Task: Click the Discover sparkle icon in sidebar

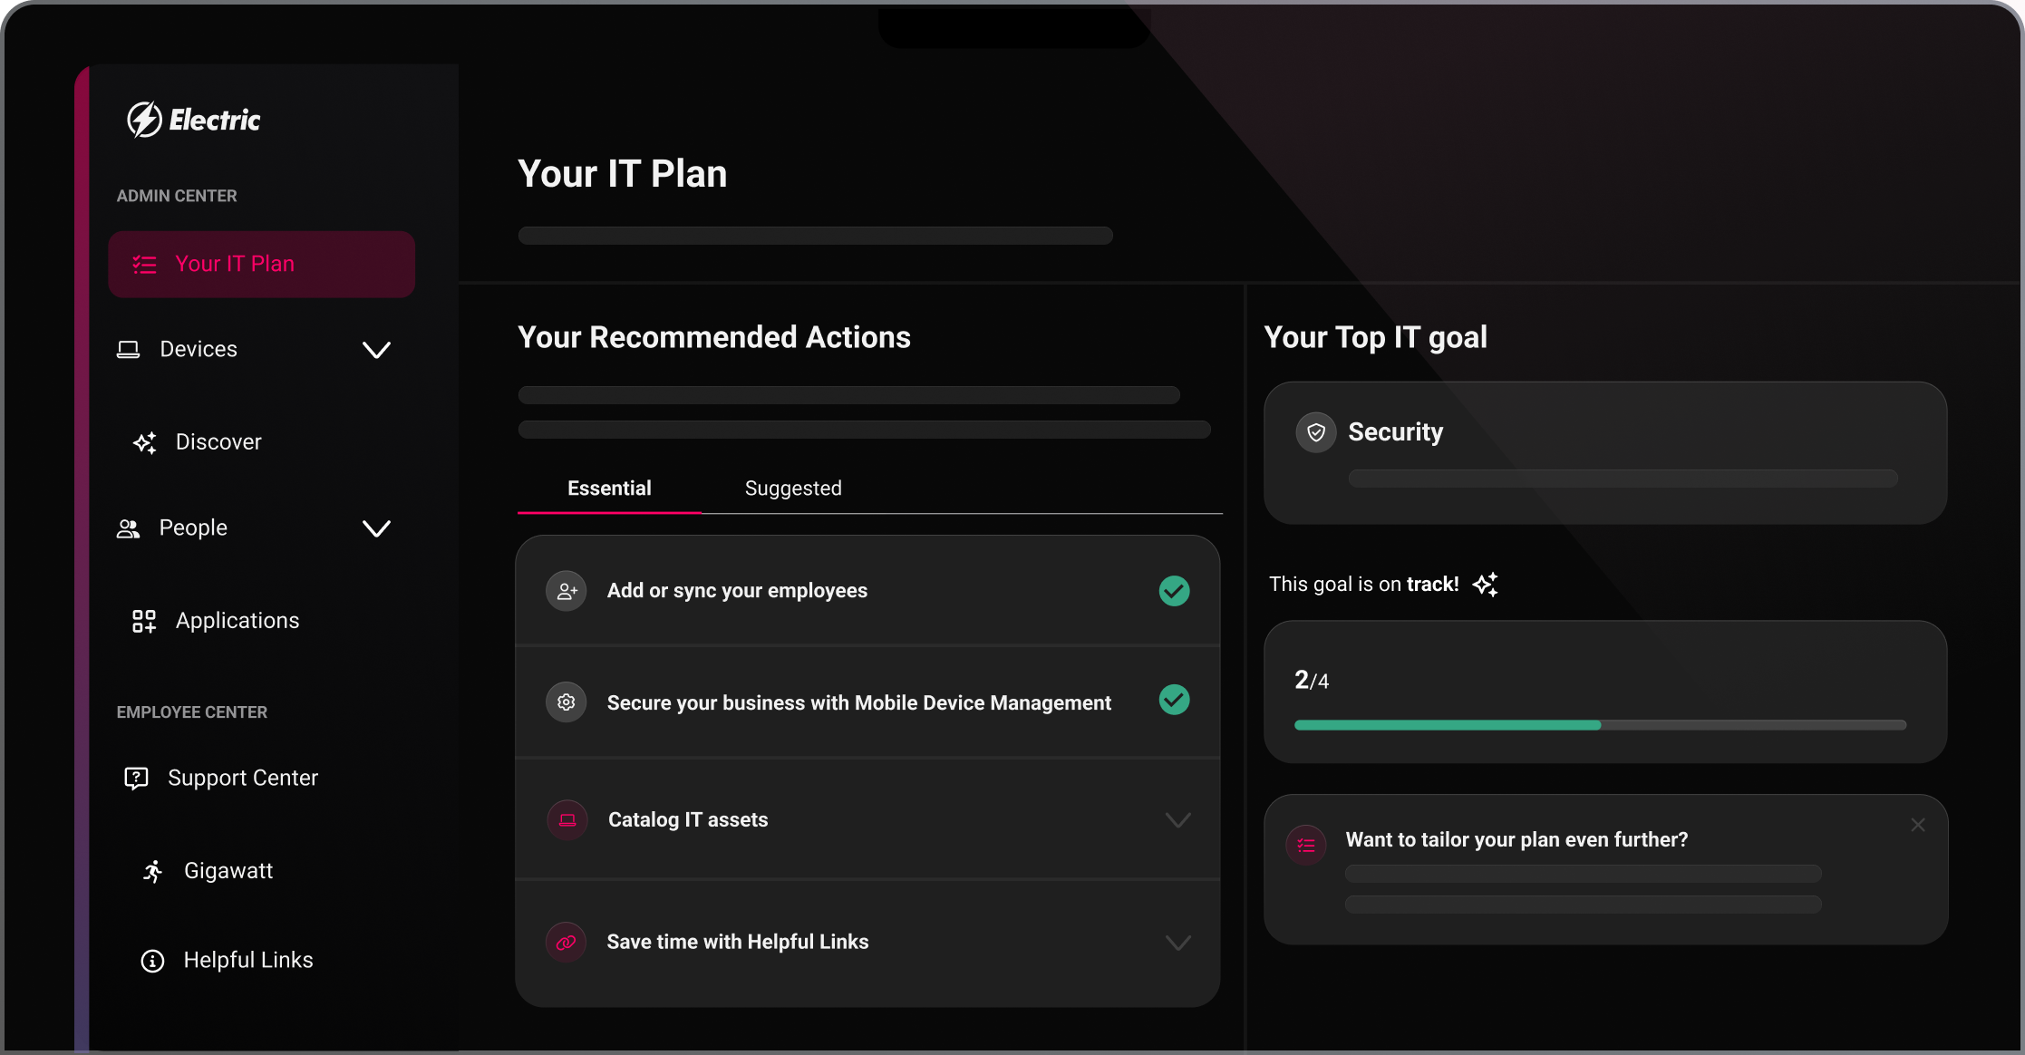Action: point(145,442)
